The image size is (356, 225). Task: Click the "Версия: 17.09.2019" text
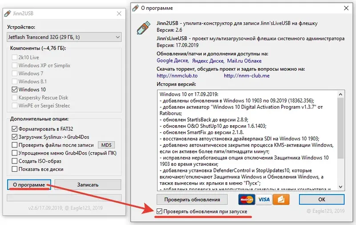[x=178, y=45]
